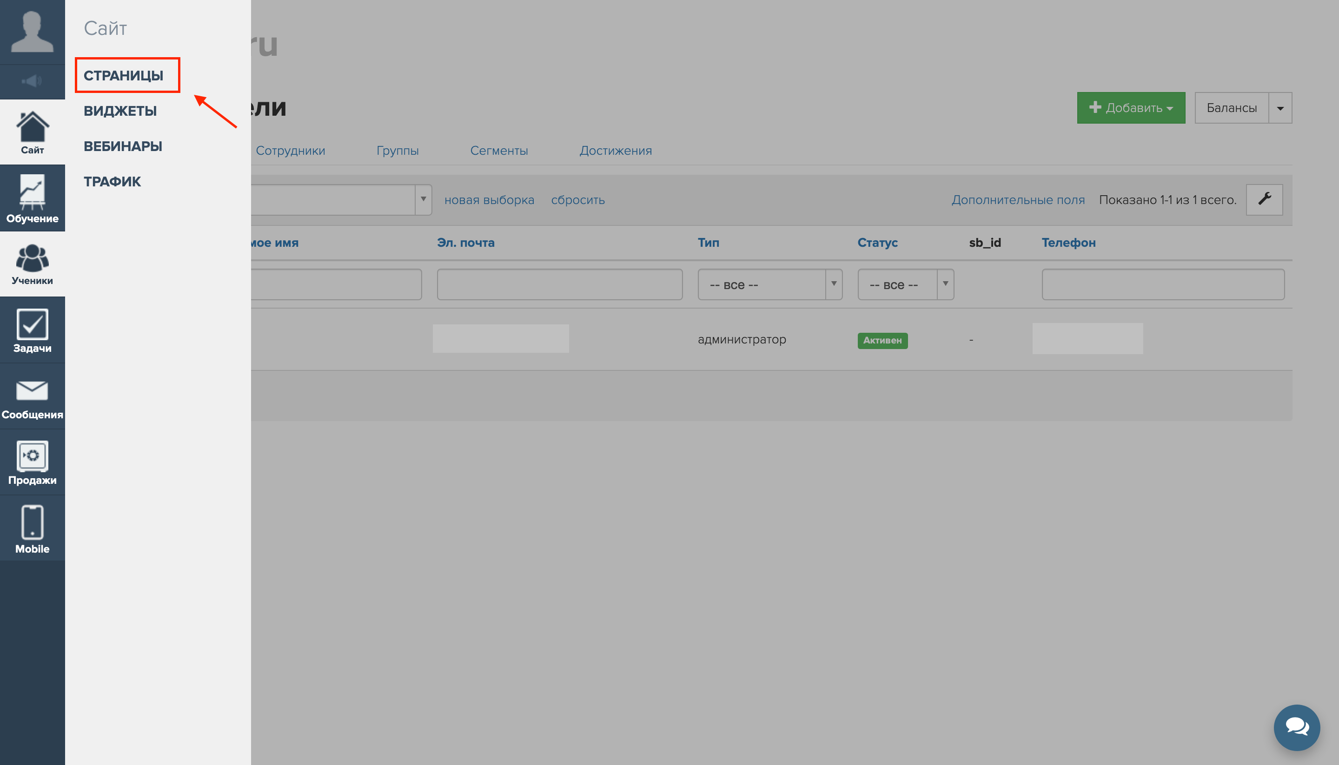Select ВИДЖЕТЫ in the Сайт menu

coord(120,111)
